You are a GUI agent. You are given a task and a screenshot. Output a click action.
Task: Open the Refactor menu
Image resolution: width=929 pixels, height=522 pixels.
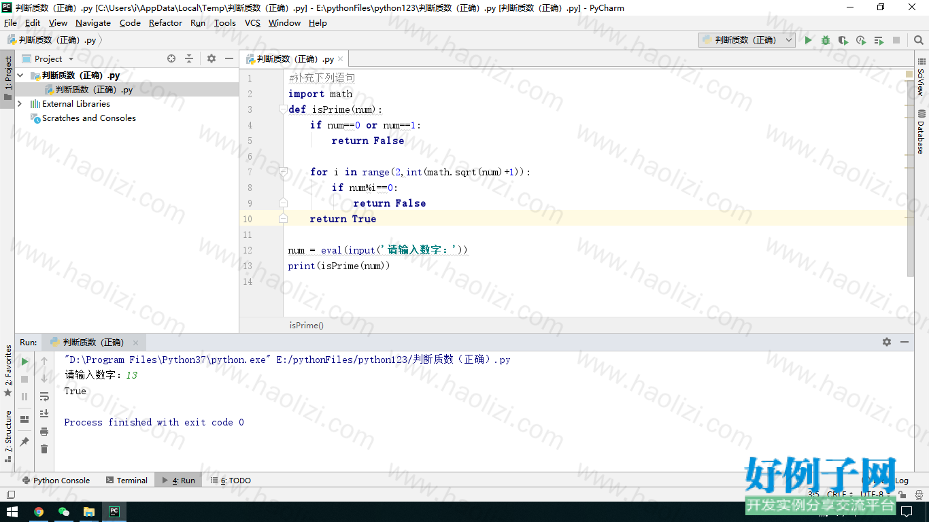click(x=165, y=22)
